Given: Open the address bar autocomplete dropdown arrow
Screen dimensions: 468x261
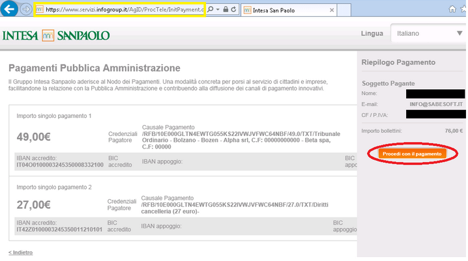Looking at the screenshot, I should pos(218,10).
